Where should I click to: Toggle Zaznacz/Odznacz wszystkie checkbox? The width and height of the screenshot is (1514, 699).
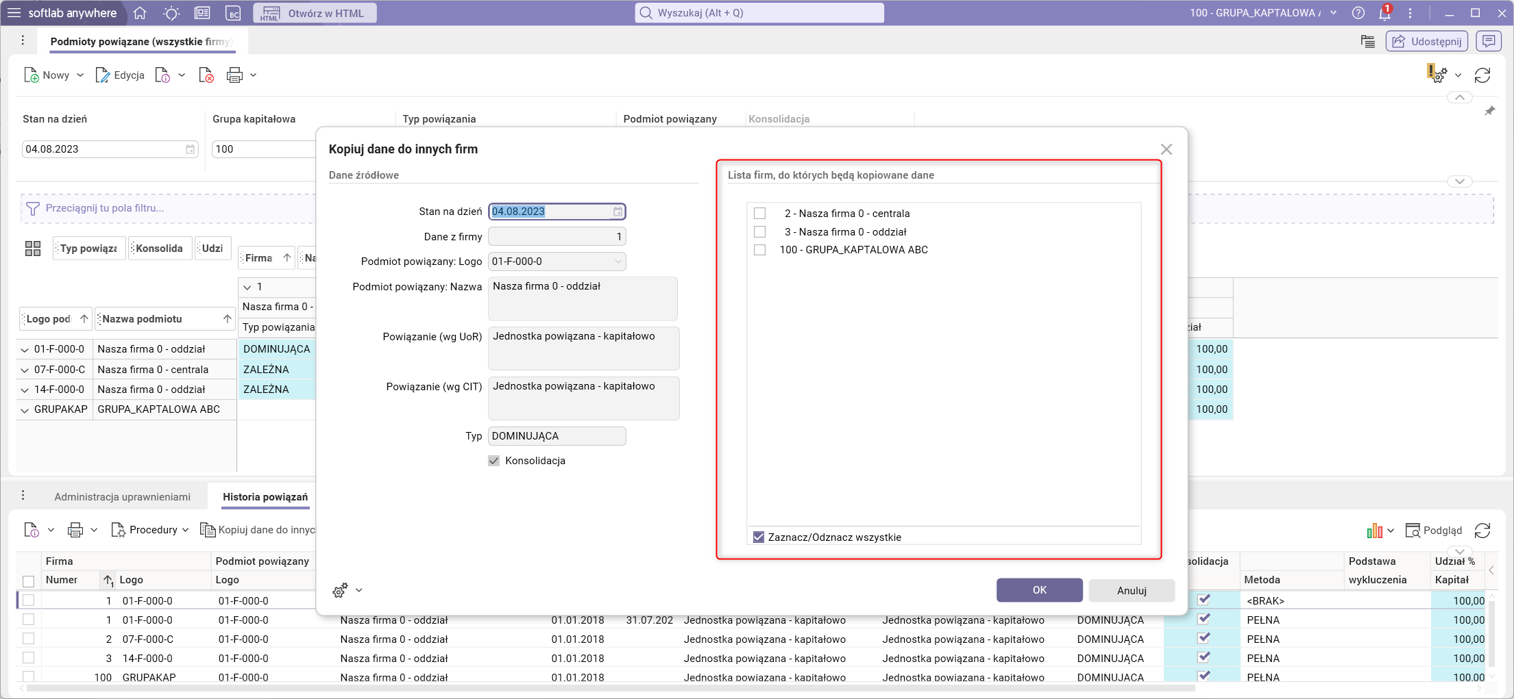759,537
